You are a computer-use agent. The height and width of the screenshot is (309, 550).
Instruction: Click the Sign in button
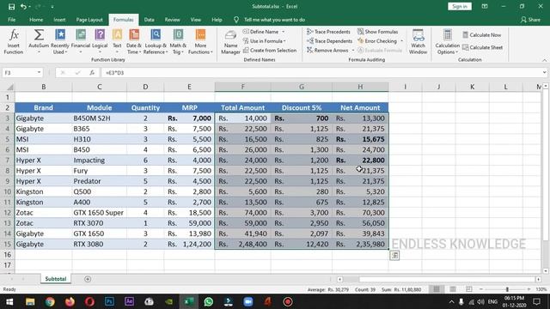point(460,6)
